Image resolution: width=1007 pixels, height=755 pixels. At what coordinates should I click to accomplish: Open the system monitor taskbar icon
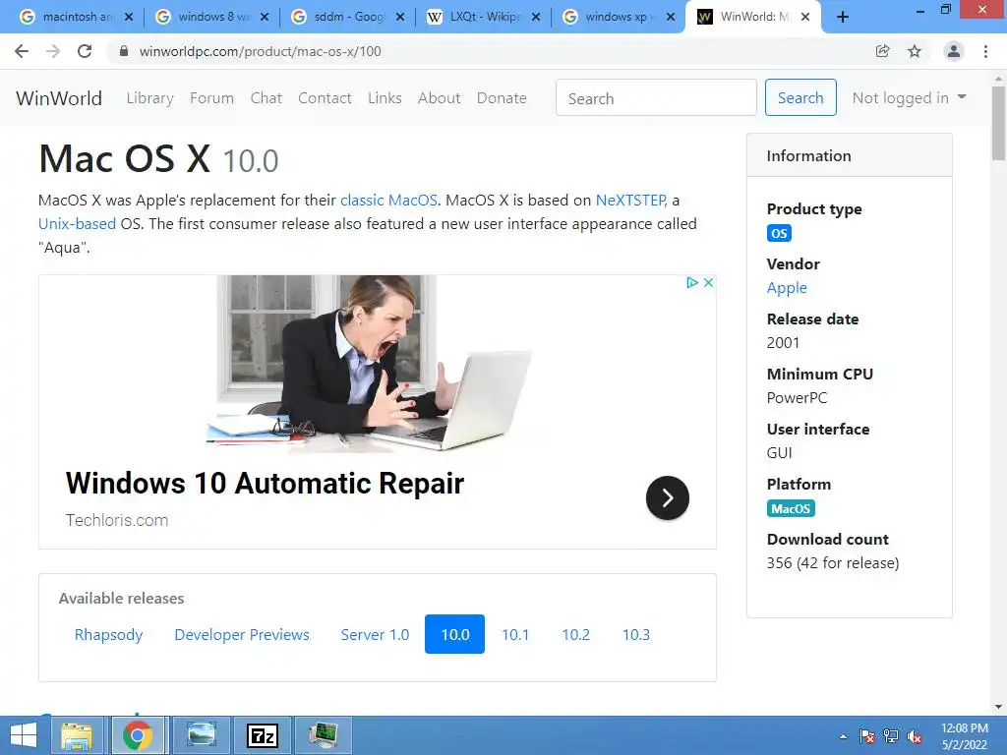point(324,735)
